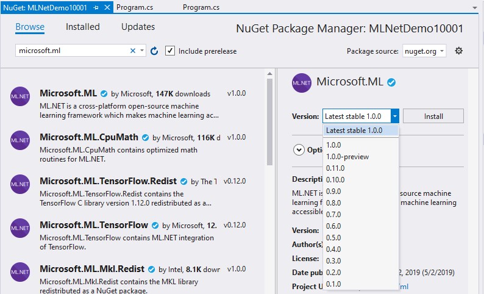Toggle the Include prerelease checkbox

(x=170, y=51)
